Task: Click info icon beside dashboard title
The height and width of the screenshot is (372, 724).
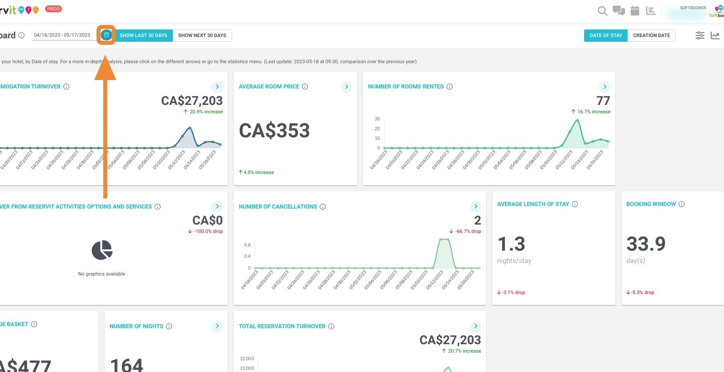Action: coord(21,35)
